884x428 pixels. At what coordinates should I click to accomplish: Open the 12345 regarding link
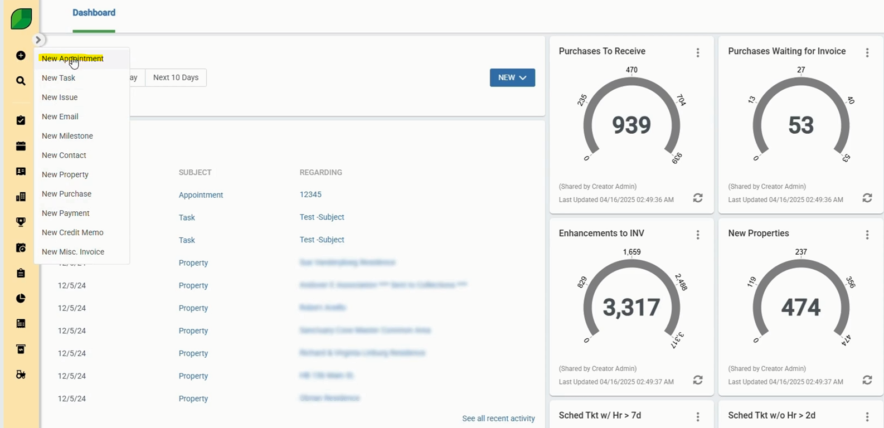pos(310,194)
